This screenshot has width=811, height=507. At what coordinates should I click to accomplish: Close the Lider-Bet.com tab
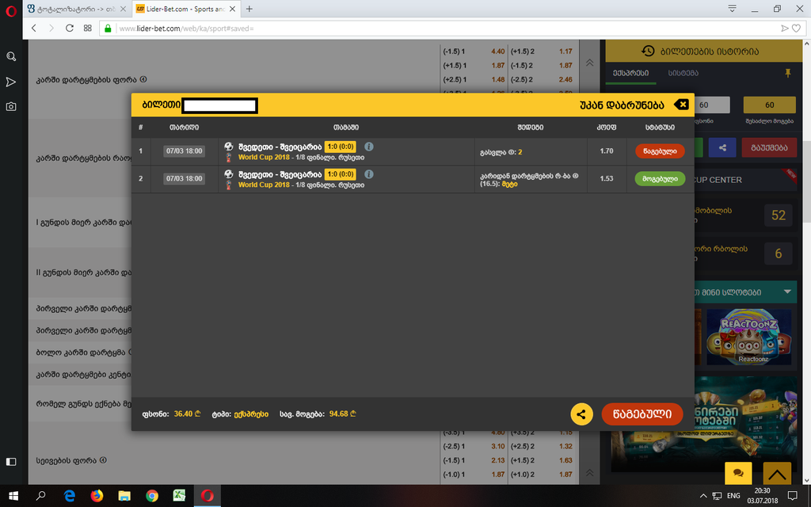click(232, 9)
